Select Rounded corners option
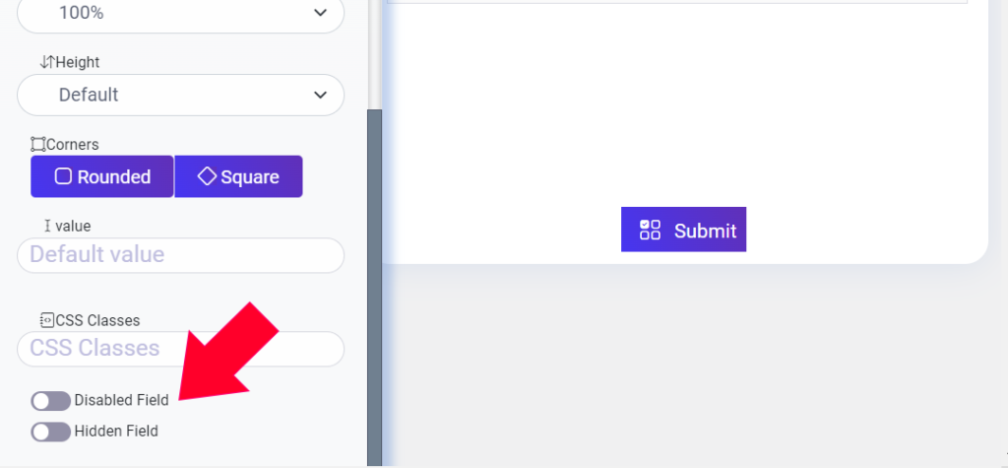Viewport: 1008px width, 468px height. click(102, 176)
